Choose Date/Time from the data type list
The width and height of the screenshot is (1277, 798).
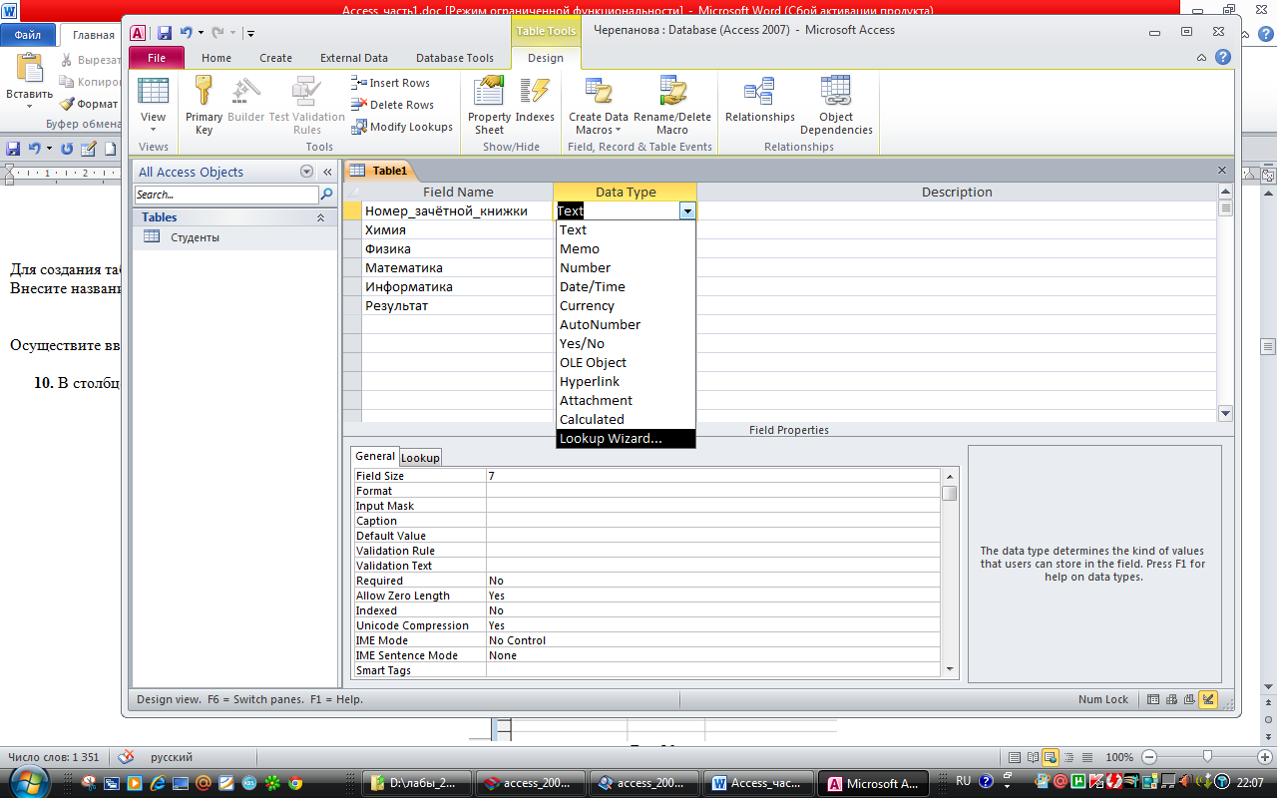tap(626, 286)
